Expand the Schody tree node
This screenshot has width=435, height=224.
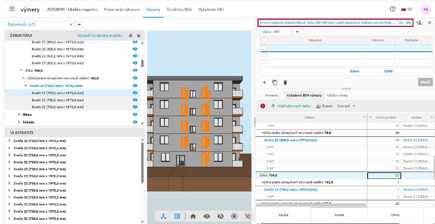(19, 122)
